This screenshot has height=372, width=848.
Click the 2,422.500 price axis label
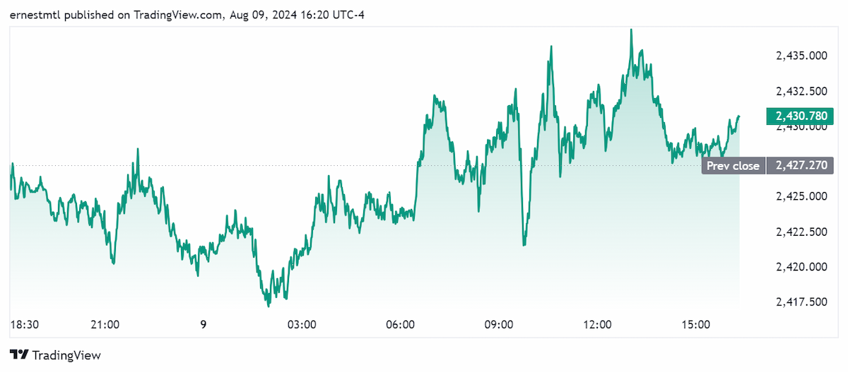(x=801, y=232)
